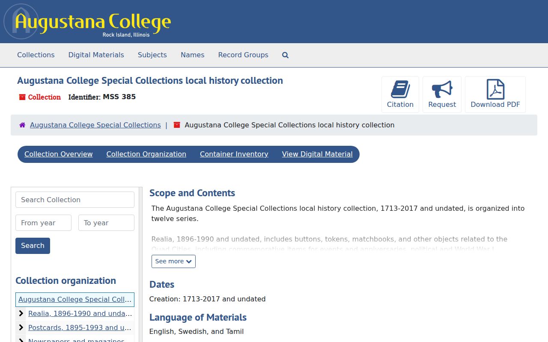Click the Creation: 1713-2017 and undated text
548x342 pixels.
pos(208,299)
